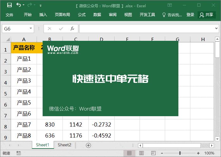Open Customize Quick Access Toolbar dropdown

tap(41, 6)
